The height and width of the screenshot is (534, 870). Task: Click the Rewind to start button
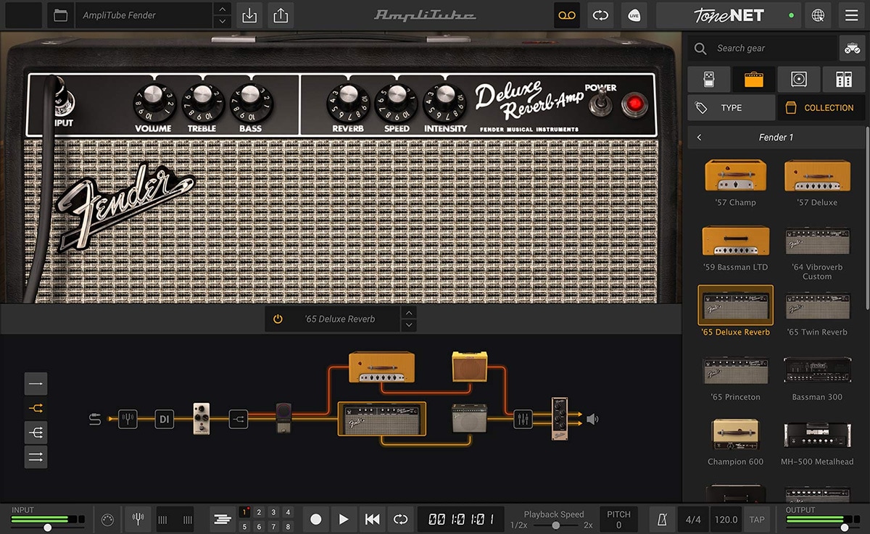pos(372,519)
